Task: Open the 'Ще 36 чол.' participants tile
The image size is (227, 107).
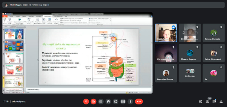Action: 190,73
